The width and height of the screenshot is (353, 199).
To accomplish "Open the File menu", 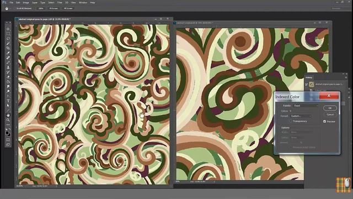I will [x=11, y=2].
